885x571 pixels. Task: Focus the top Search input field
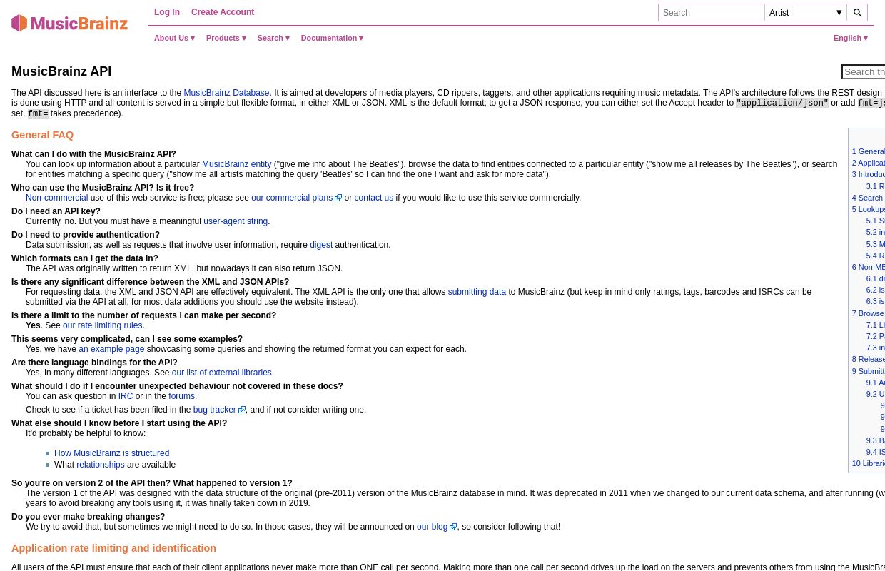coord(712,13)
